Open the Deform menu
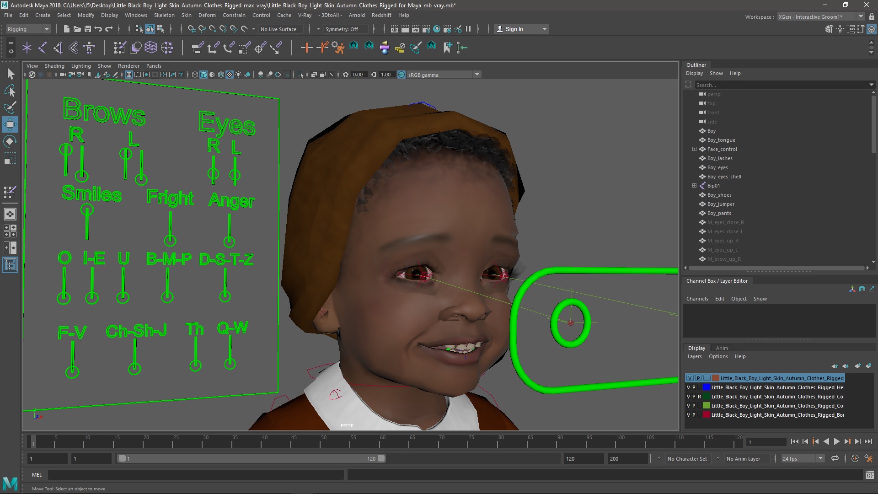The image size is (878, 494). coord(207,15)
